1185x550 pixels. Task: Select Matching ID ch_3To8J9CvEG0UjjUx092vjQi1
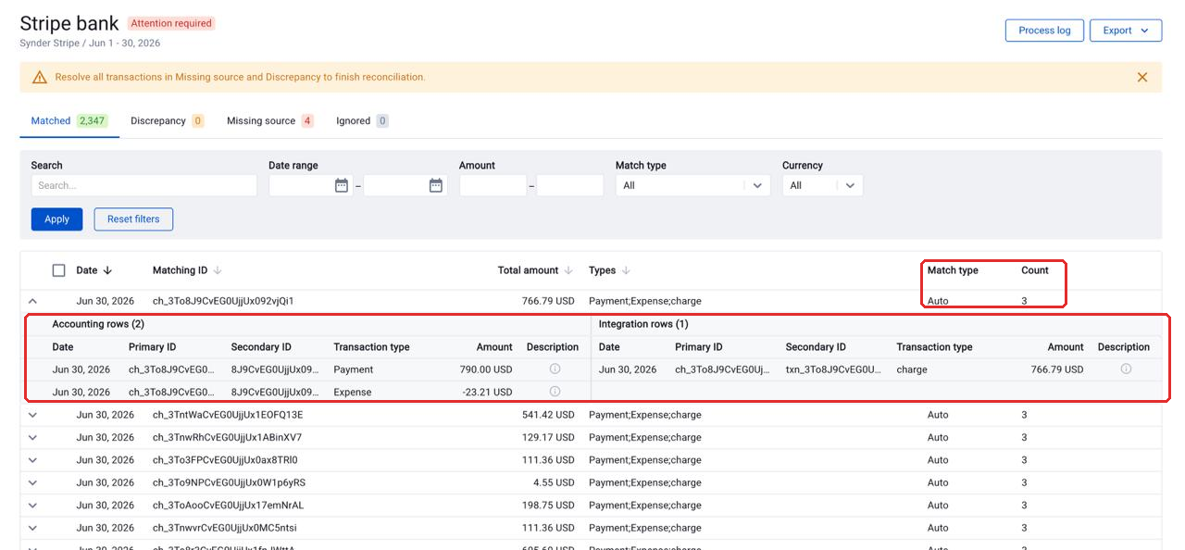[x=223, y=301]
